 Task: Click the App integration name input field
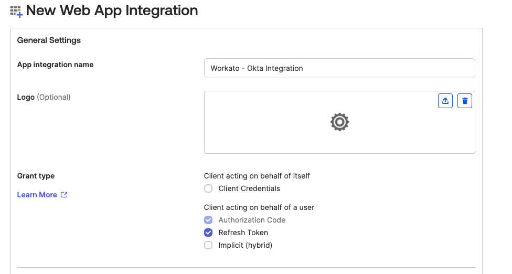[x=339, y=68]
